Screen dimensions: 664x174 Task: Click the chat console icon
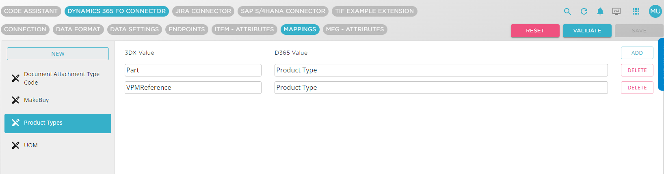tap(616, 11)
